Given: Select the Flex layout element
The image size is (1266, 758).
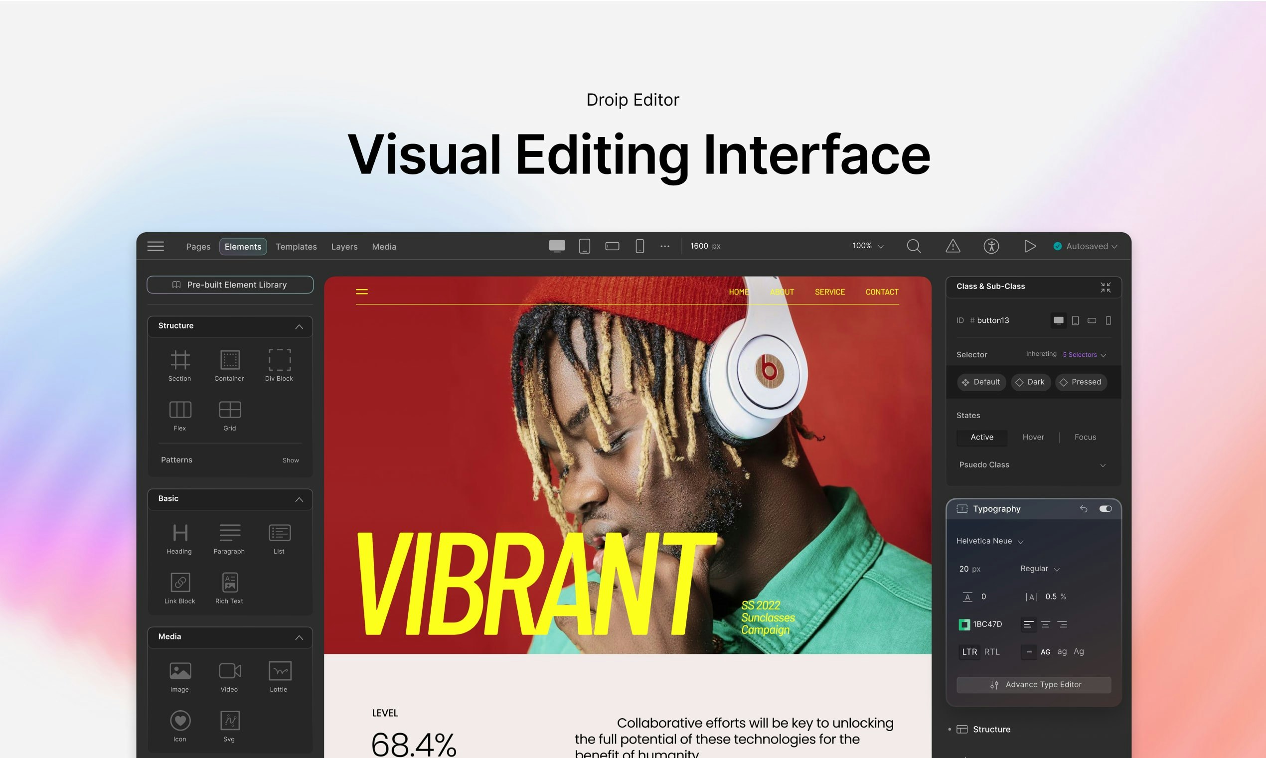Looking at the screenshot, I should [180, 416].
